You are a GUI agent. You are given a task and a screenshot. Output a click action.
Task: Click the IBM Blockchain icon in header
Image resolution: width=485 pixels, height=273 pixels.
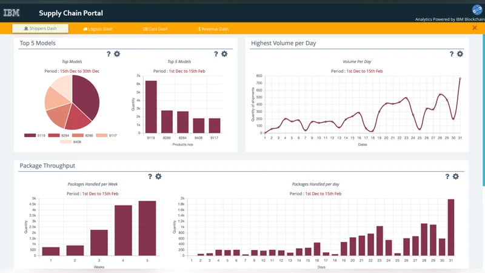477,9
